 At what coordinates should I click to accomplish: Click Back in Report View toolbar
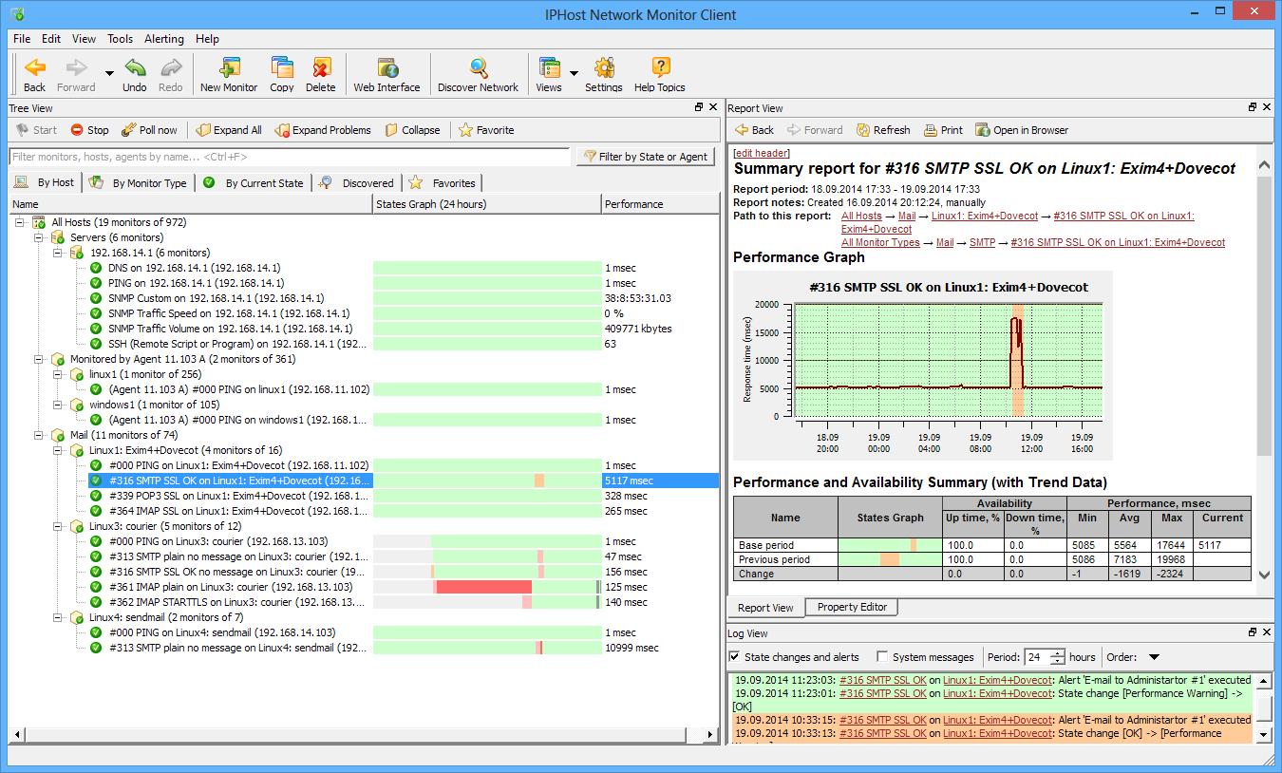(754, 130)
